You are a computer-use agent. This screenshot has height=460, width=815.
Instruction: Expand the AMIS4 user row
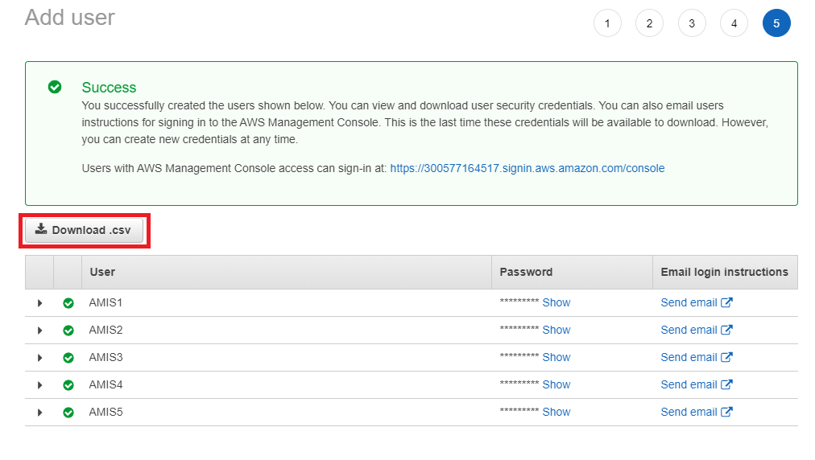pos(39,385)
